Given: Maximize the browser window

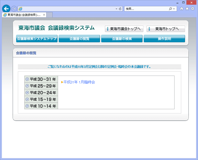Looking at the screenshot, I should (x=183, y=3).
